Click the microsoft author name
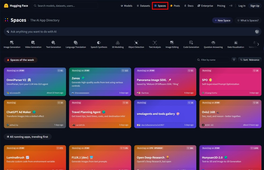Image resolution: width=264 pixels, height=170 pixels. tap(15, 93)
